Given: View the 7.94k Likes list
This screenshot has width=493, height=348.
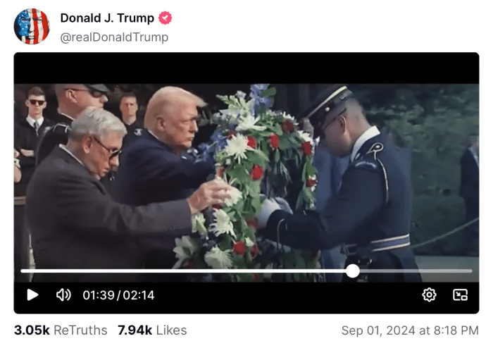Looking at the screenshot, I should tap(152, 330).
